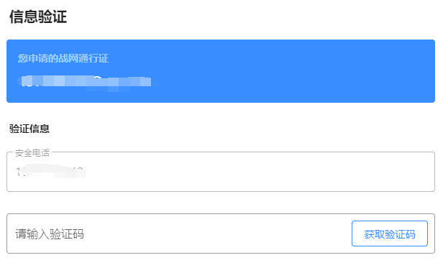Click empty blue area beside the account email

click(x=283, y=82)
